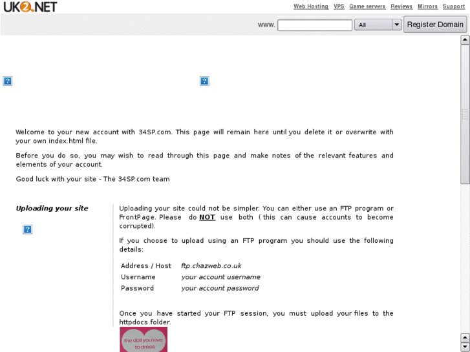Click the 'Uploading your site' heading
Image resolution: width=470 pixels, height=352 pixels.
click(x=52, y=208)
